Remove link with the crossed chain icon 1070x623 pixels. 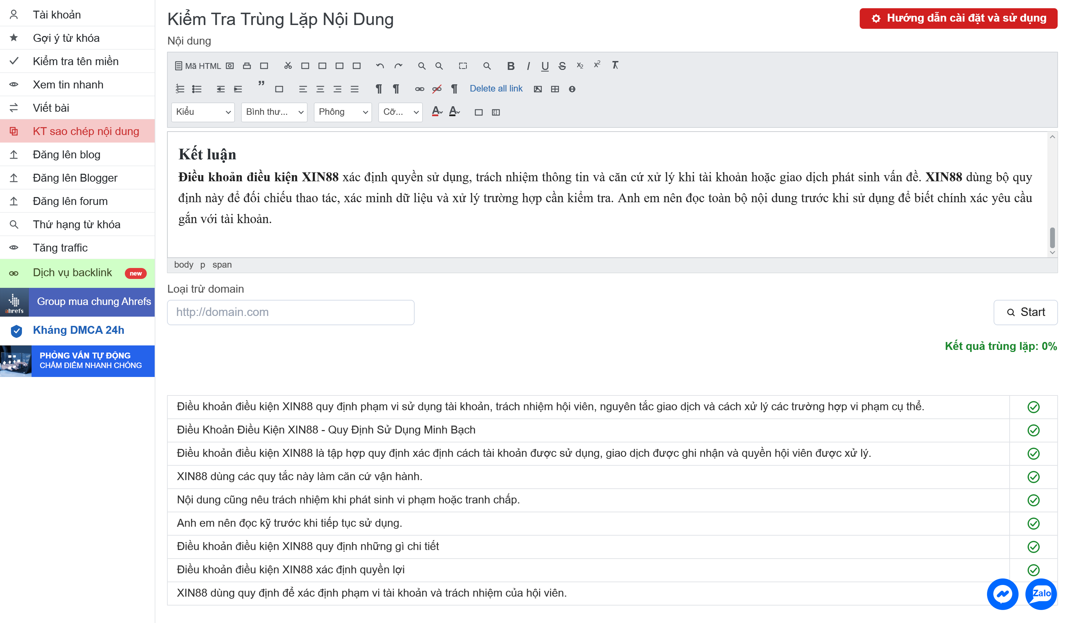pyautogui.click(x=437, y=89)
